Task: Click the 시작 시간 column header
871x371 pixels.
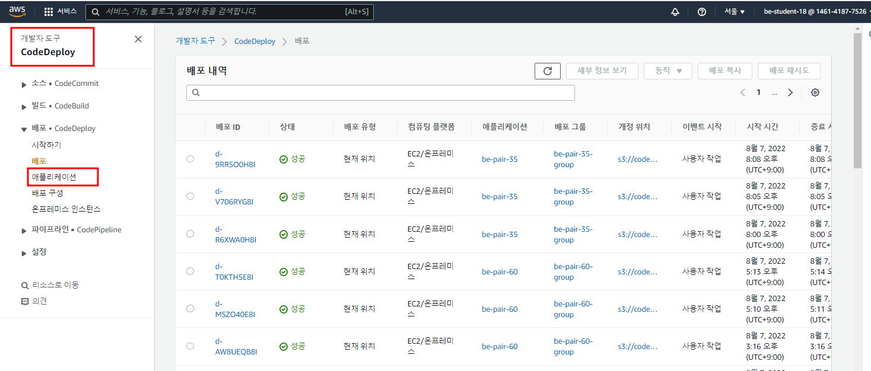Action: click(x=762, y=127)
